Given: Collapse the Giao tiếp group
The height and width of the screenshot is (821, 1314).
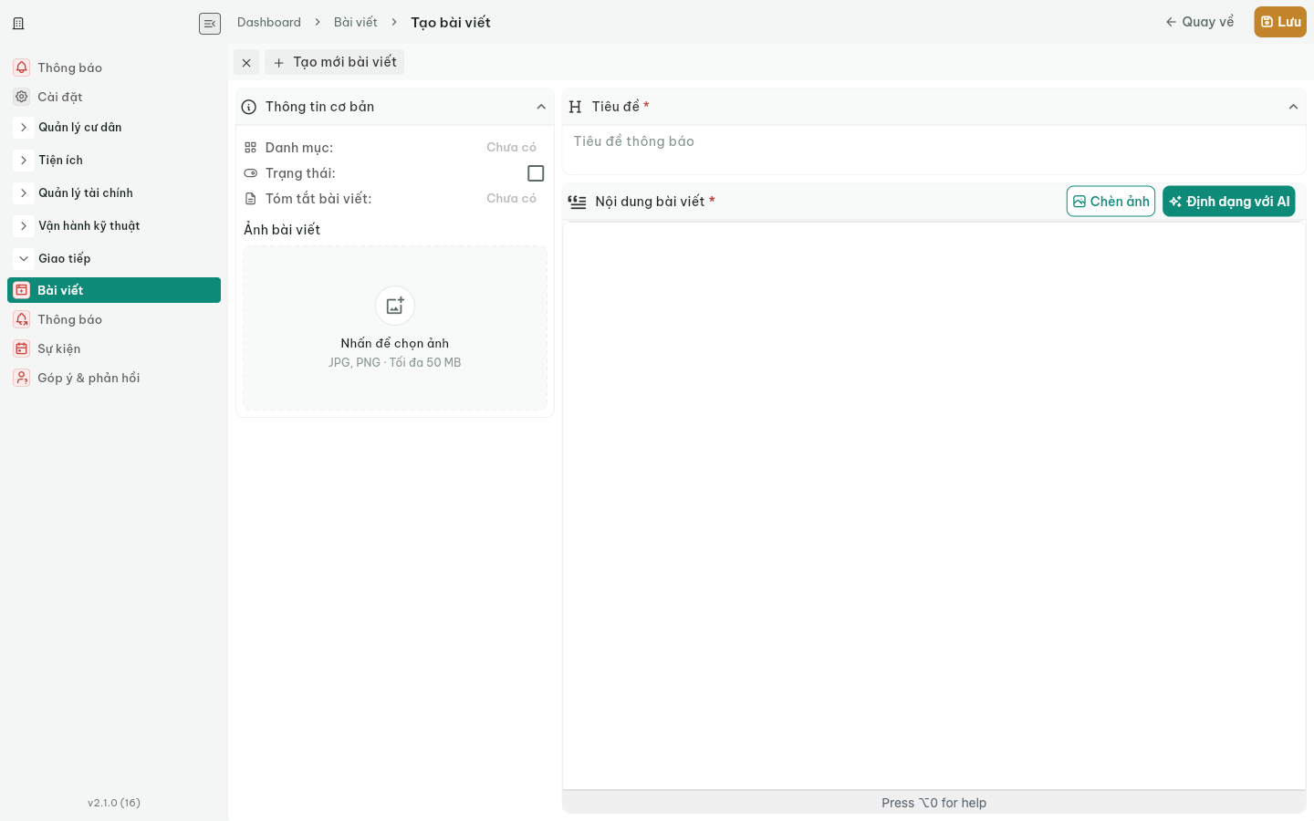Looking at the screenshot, I should point(24,259).
